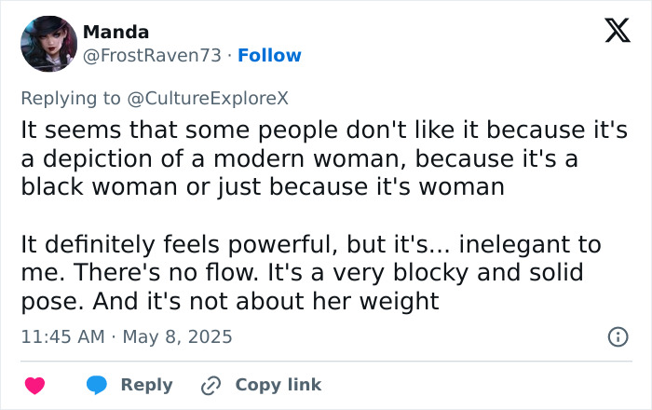This screenshot has width=652, height=410.
Task: Open the @FrostRaven73 handle
Action: [153, 56]
